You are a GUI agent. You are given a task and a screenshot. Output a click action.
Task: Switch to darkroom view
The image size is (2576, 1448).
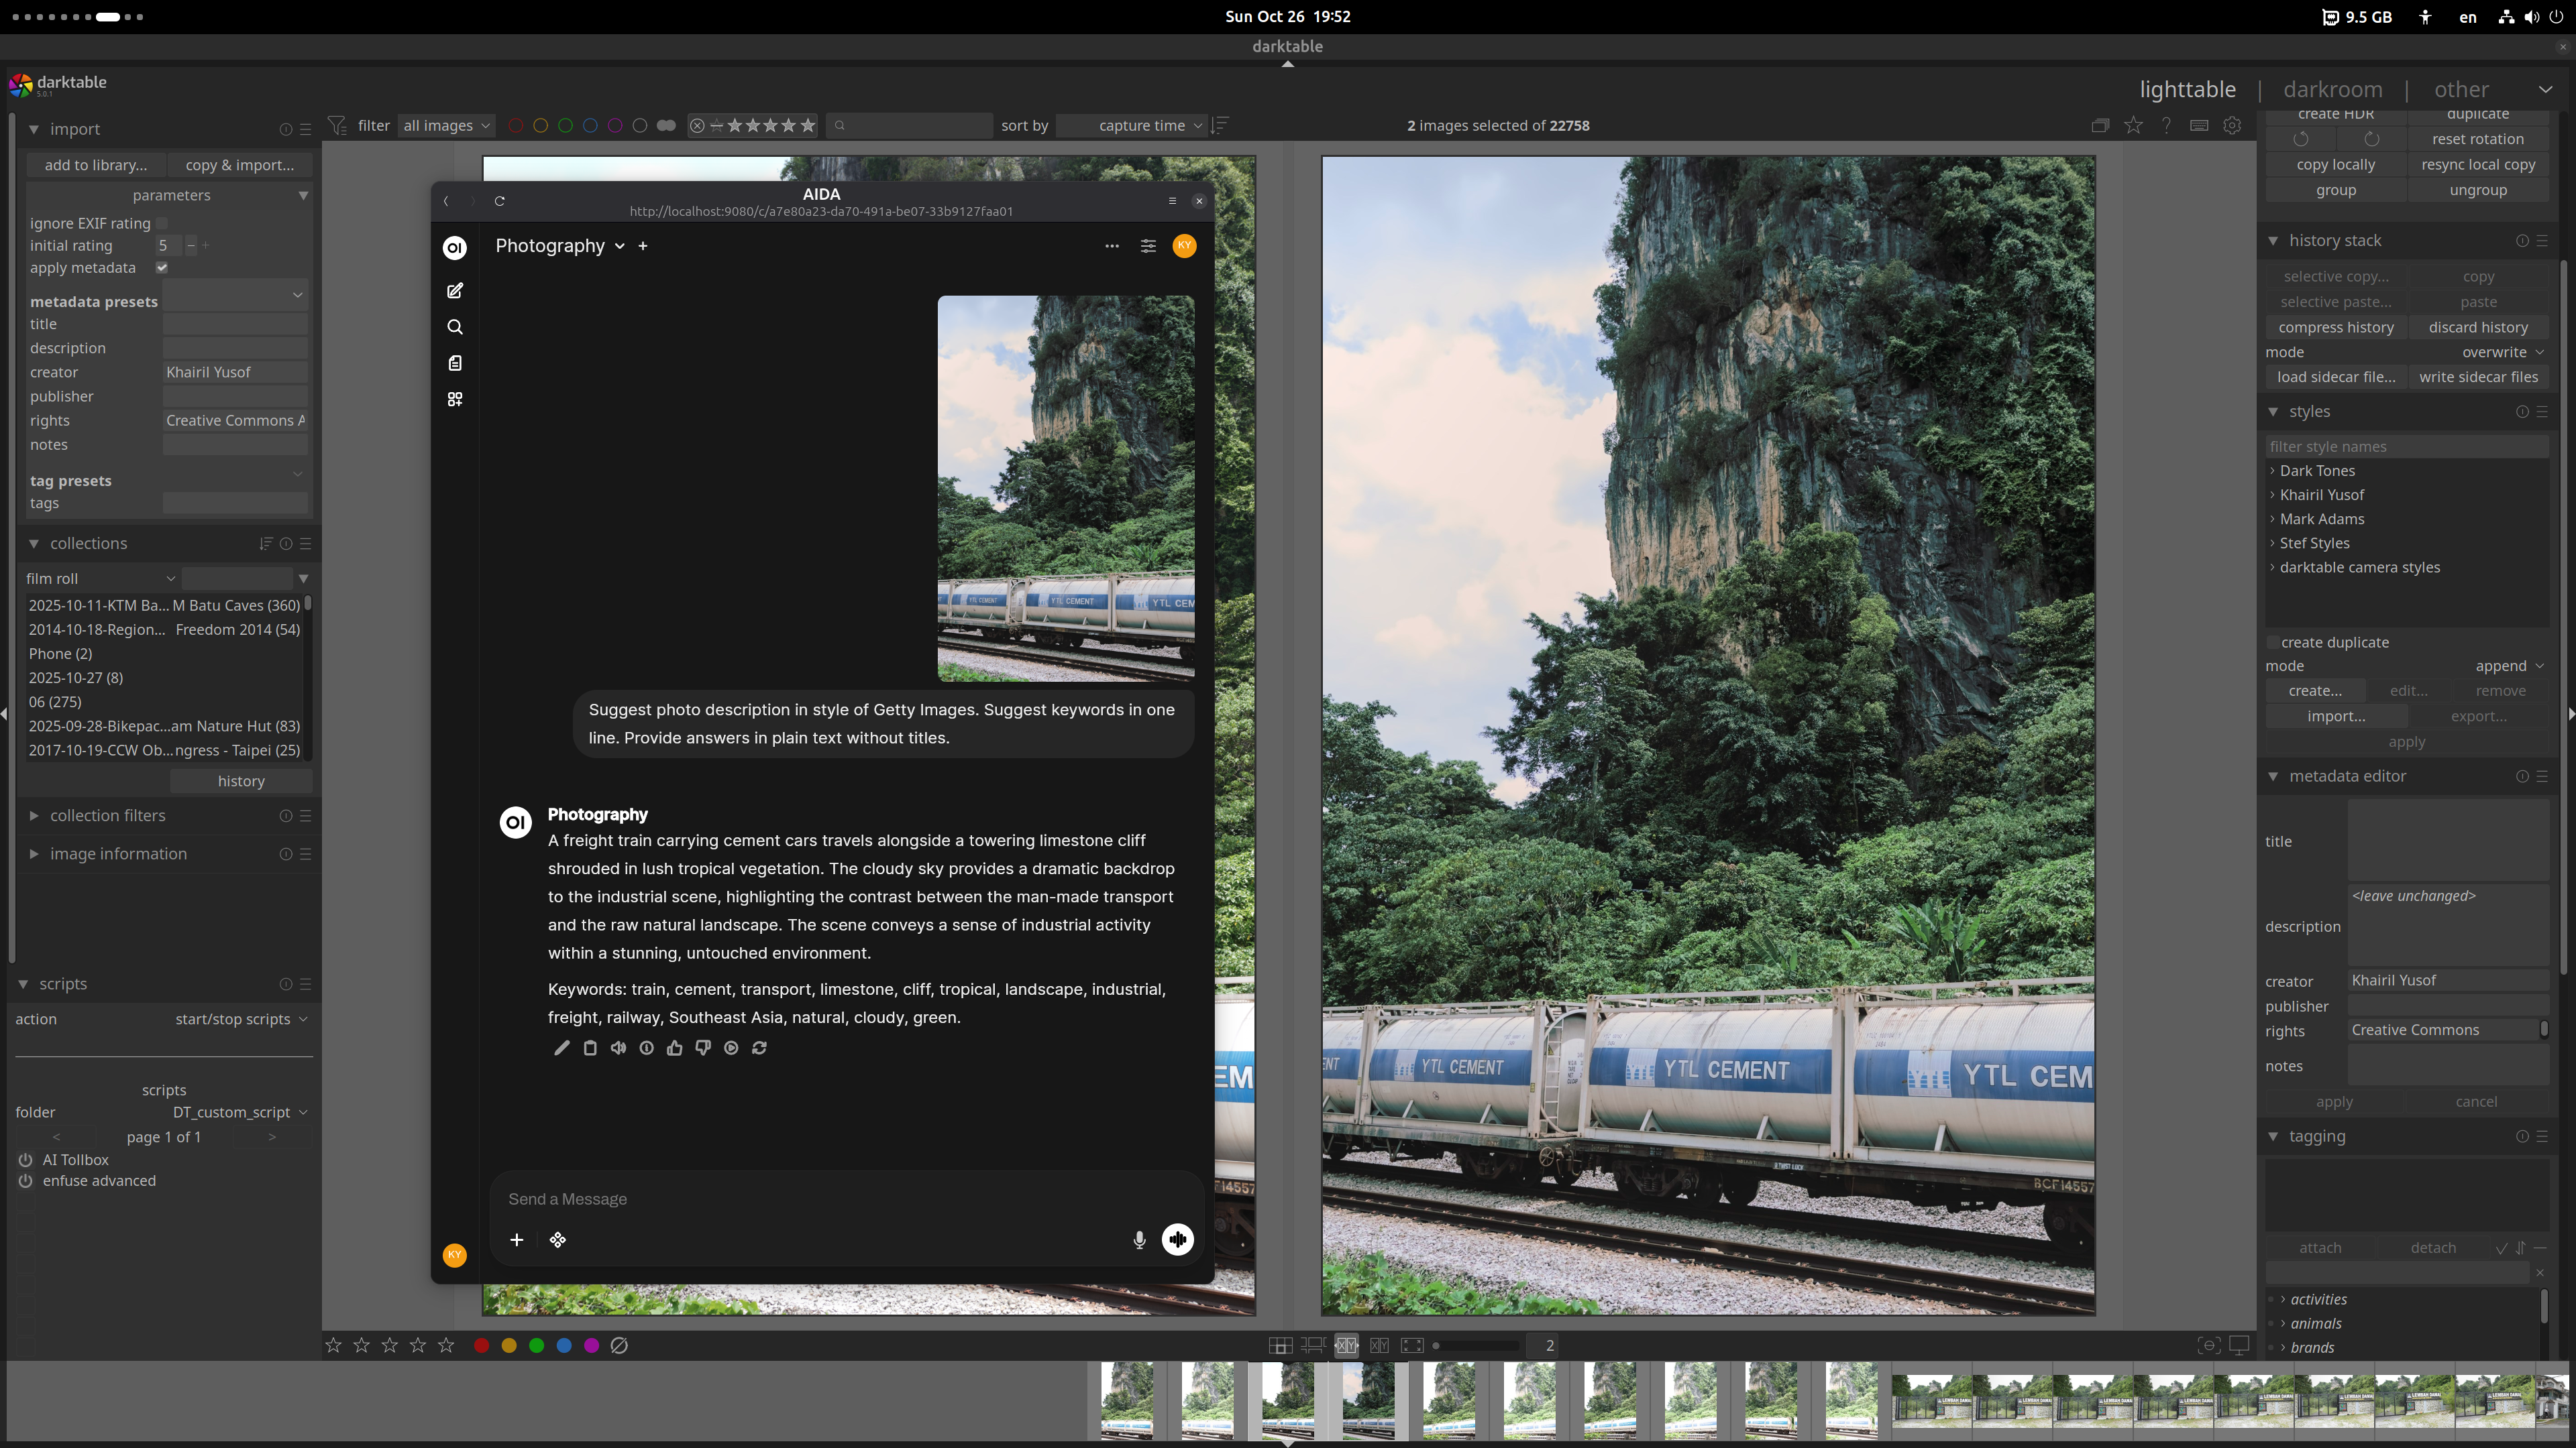tap(2332, 89)
